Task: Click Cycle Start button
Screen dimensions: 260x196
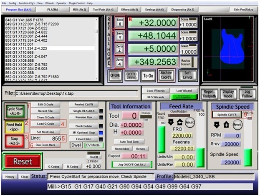Action: pyautogui.click(x=15, y=111)
